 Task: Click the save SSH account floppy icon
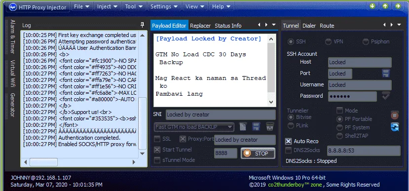point(386,74)
